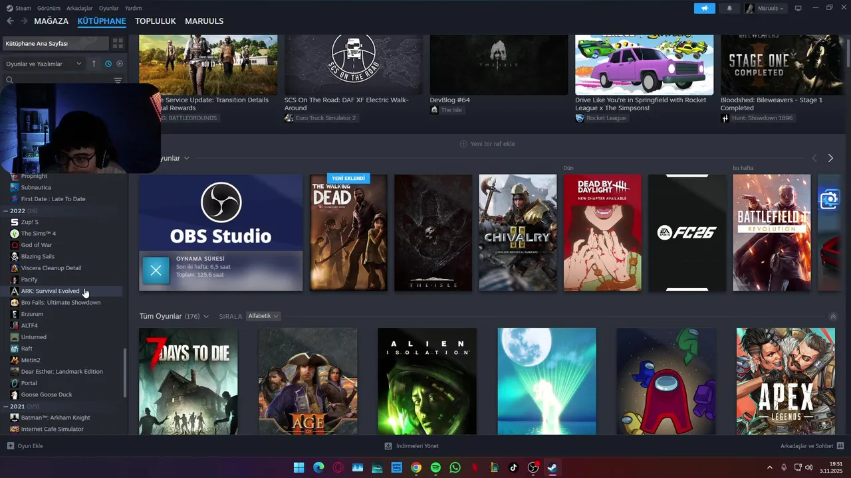Expand the Tüm Oyunlar shelf dropdown
This screenshot has height=478, width=851.
point(206,317)
